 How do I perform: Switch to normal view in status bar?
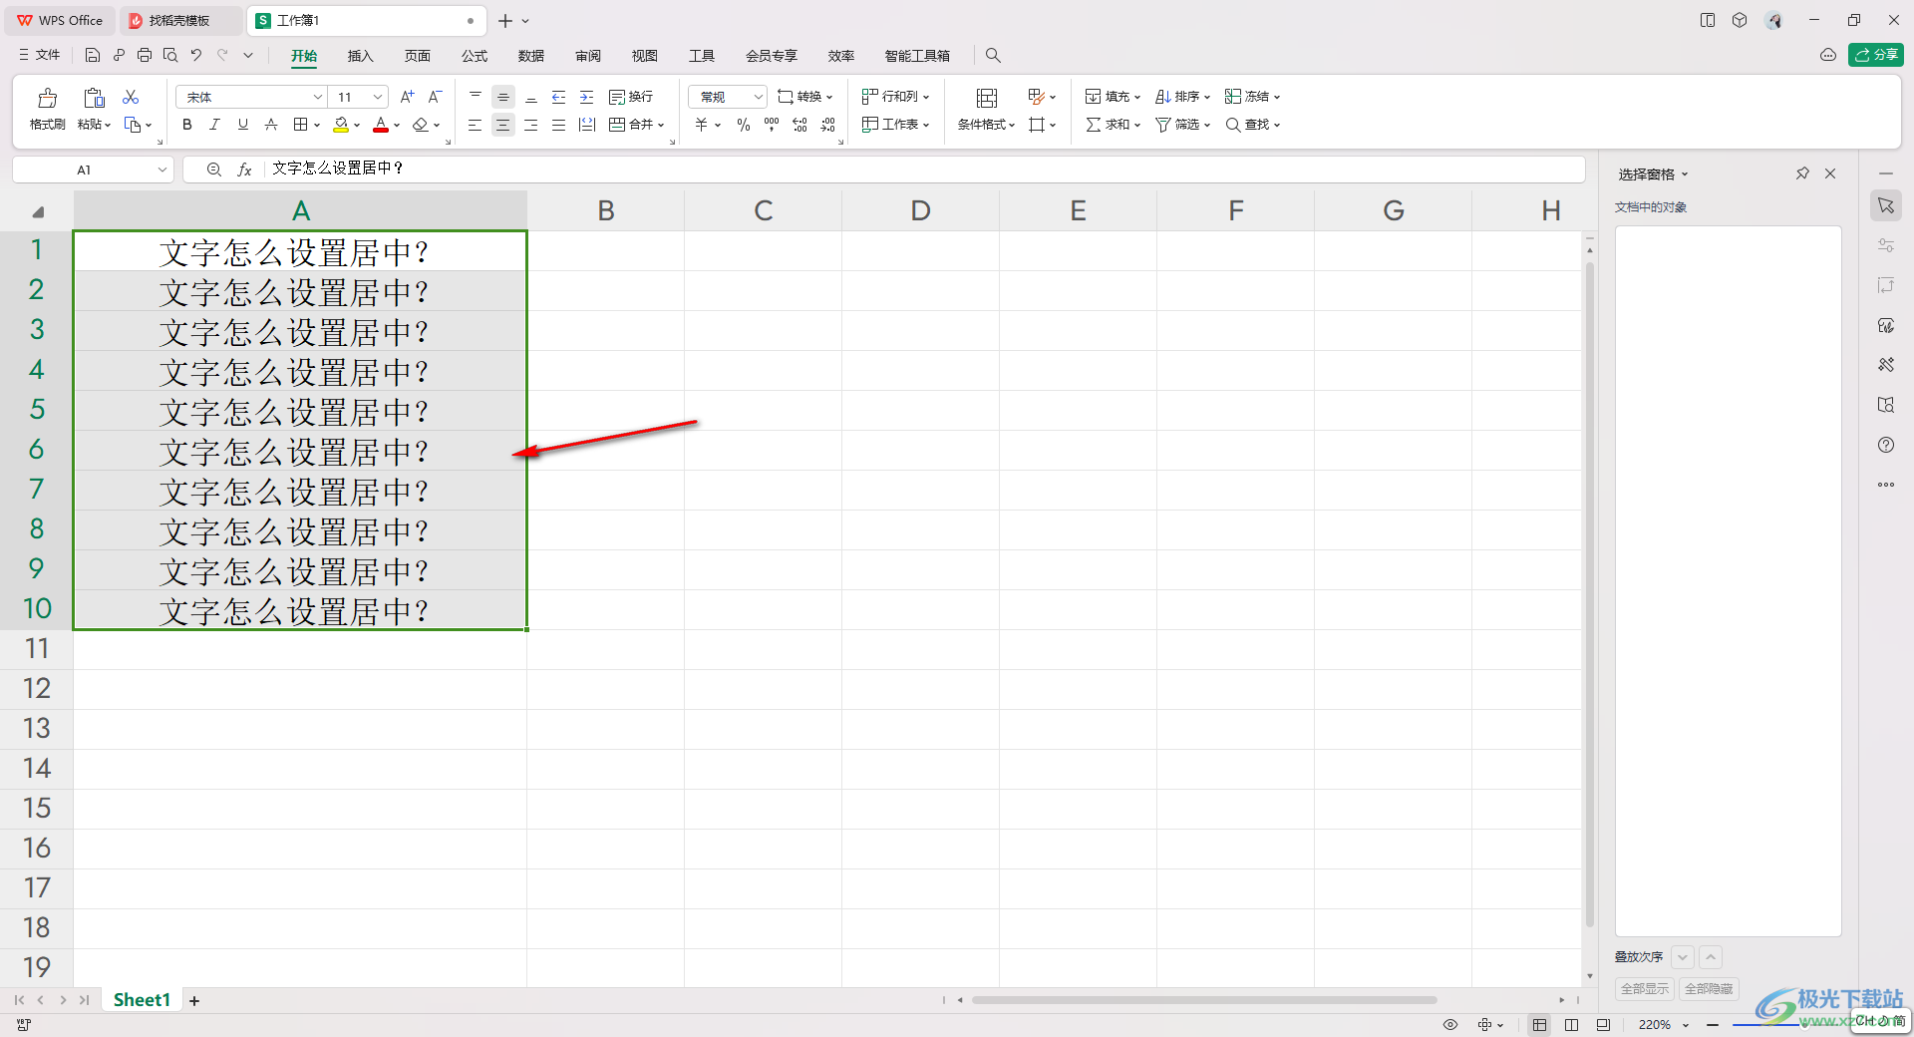click(1540, 1024)
